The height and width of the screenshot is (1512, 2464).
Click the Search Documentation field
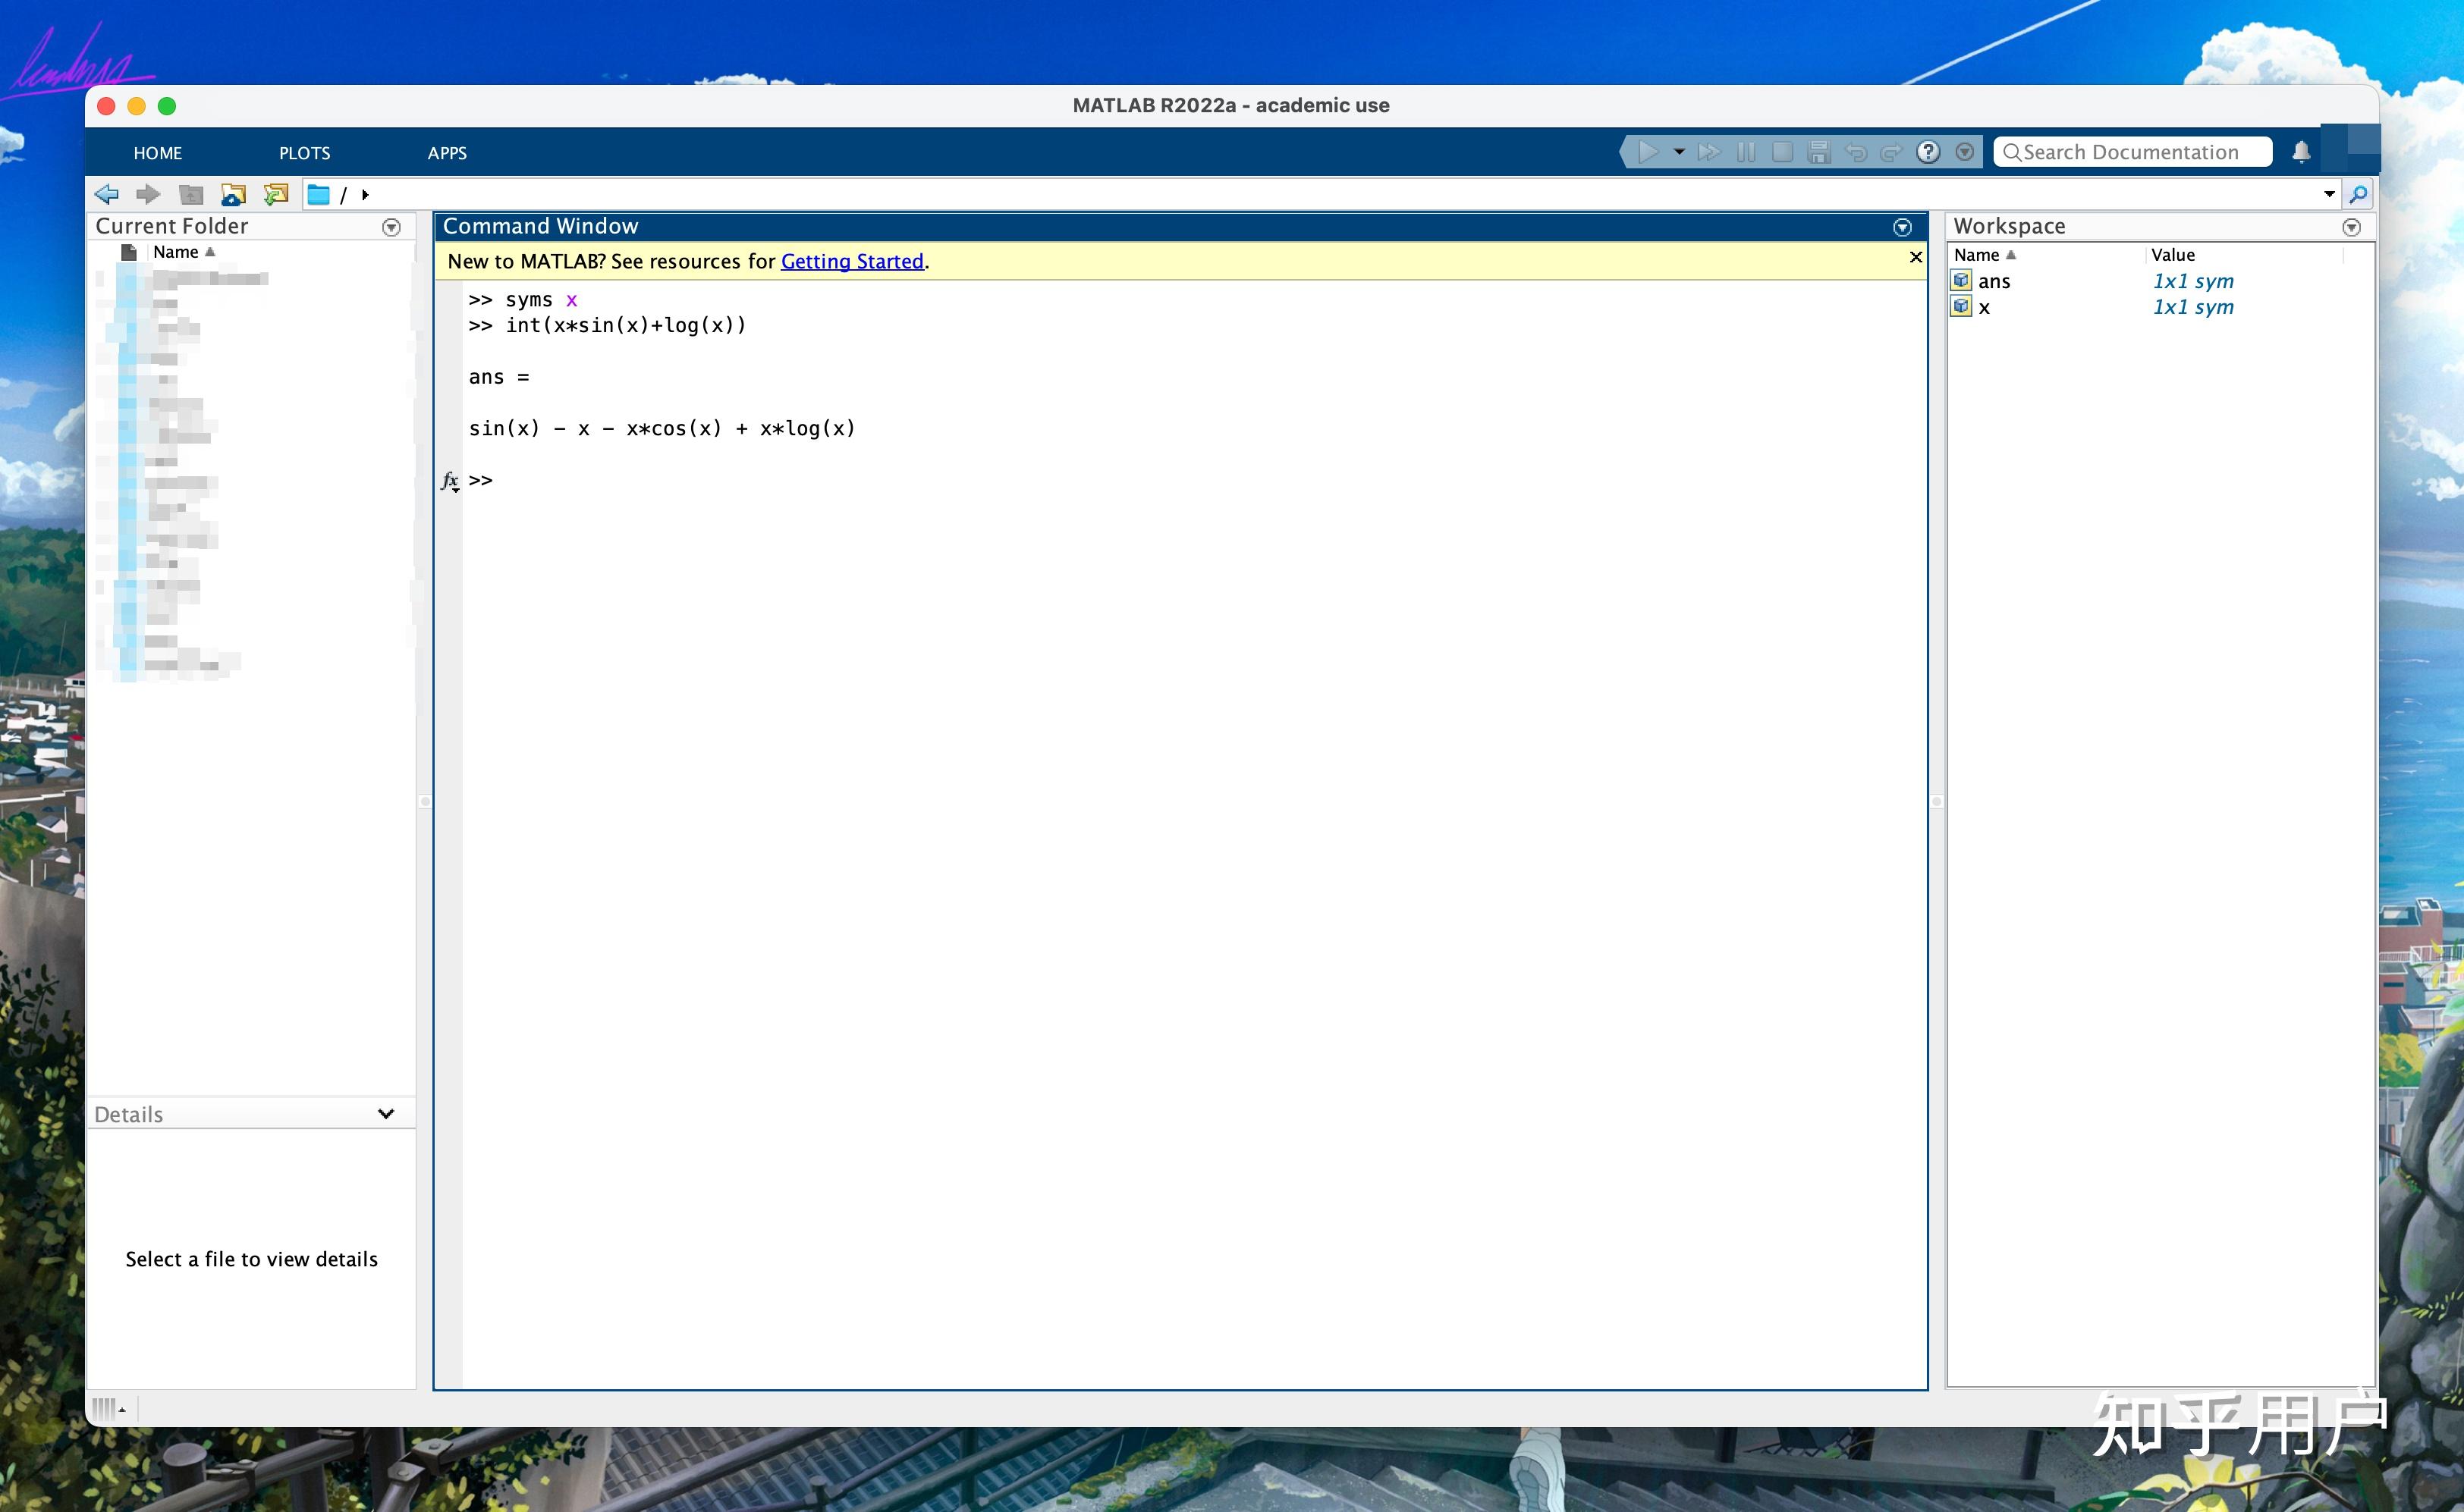click(2131, 152)
